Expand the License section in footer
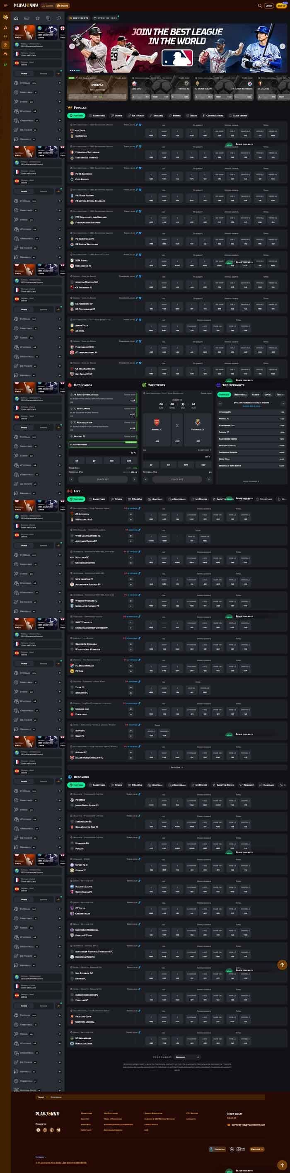Screen dimensions: 290x1173 tap(41, 1157)
